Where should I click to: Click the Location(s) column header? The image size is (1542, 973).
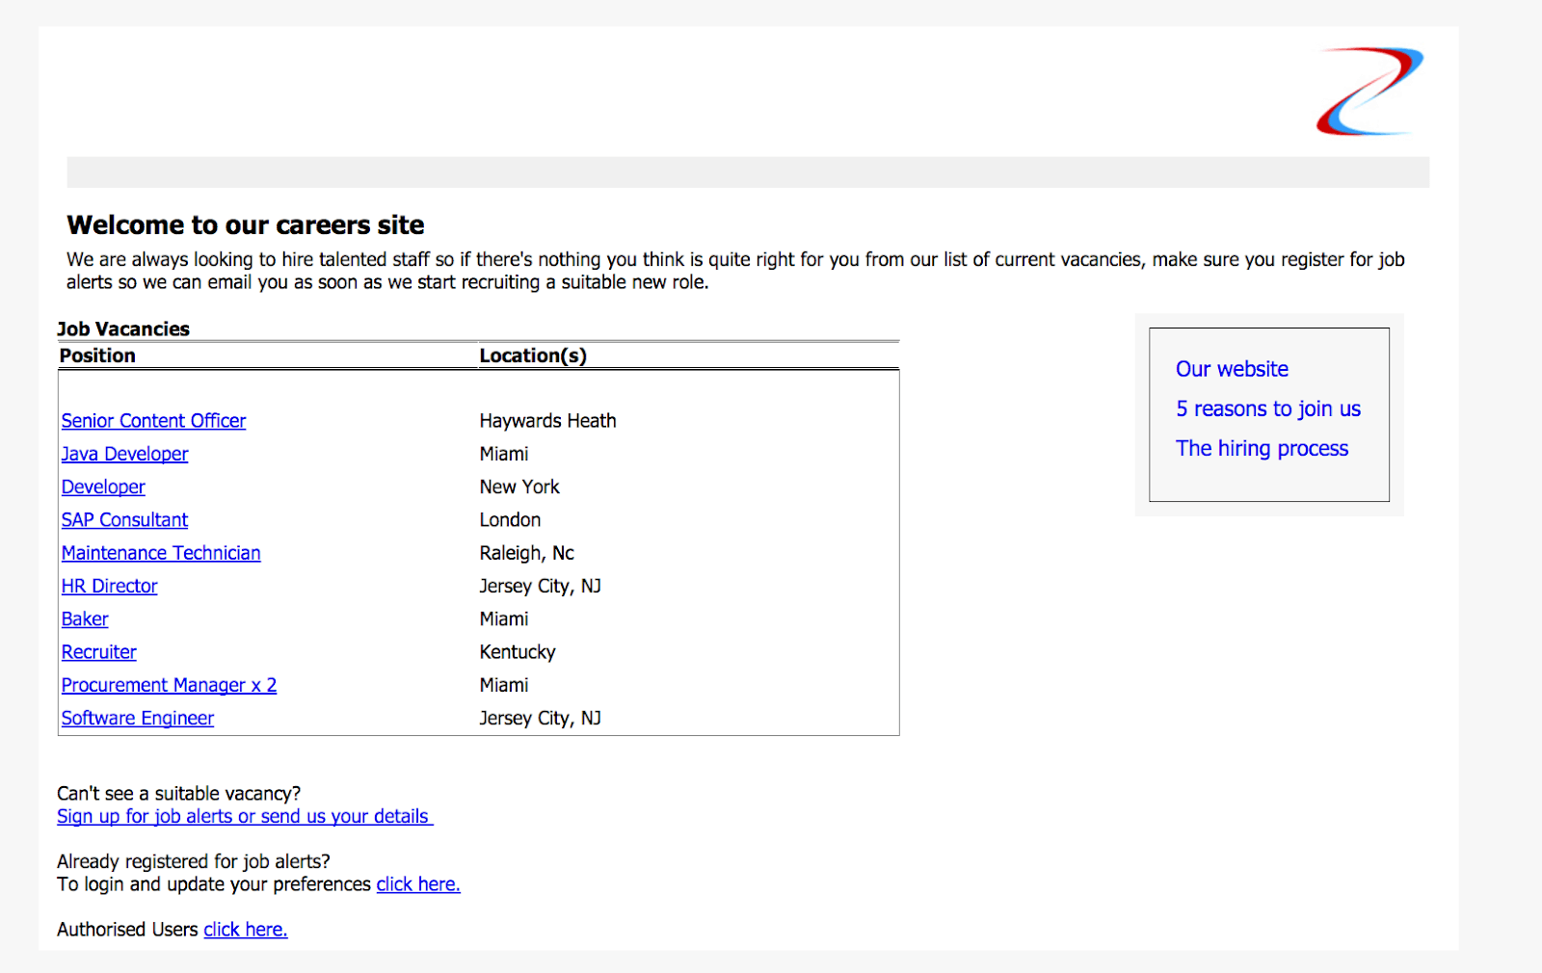tap(533, 355)
